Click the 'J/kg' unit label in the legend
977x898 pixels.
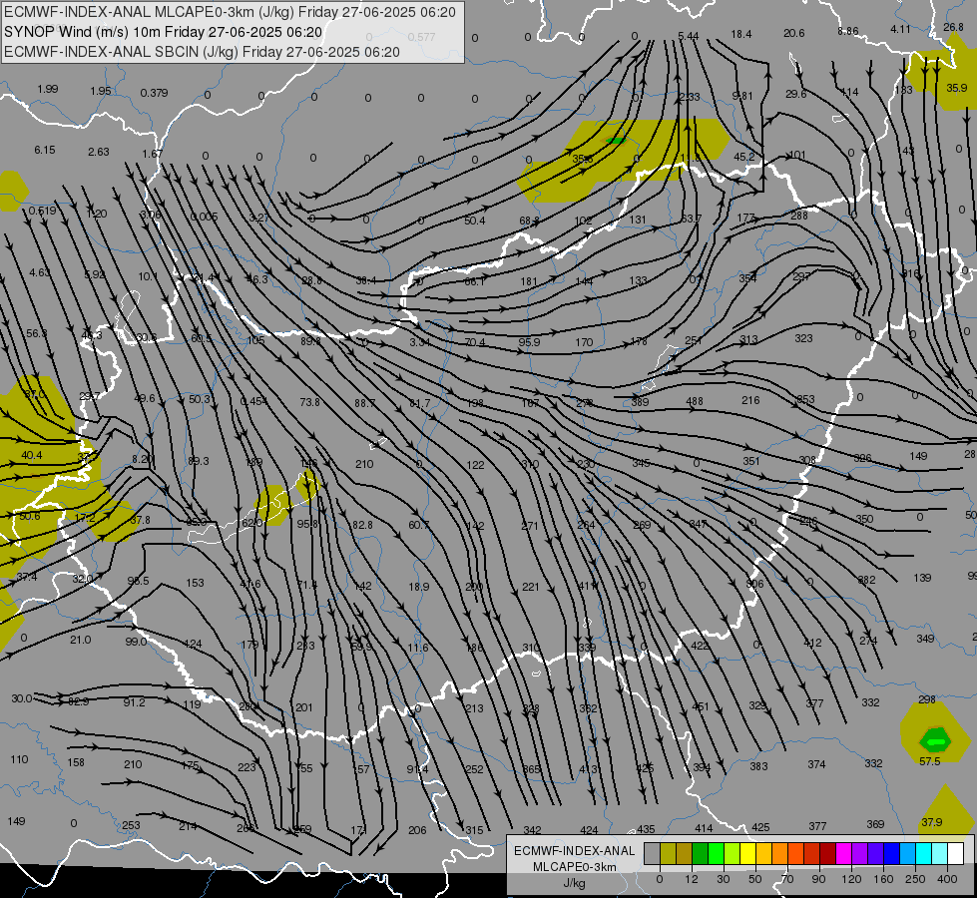pyautogui.click(x=574, y=883)
